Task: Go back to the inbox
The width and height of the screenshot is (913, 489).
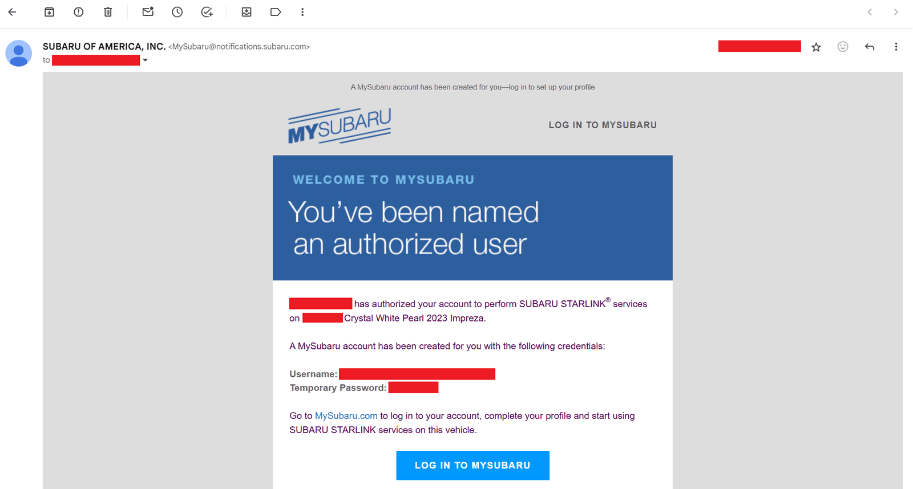Action: 12,12
